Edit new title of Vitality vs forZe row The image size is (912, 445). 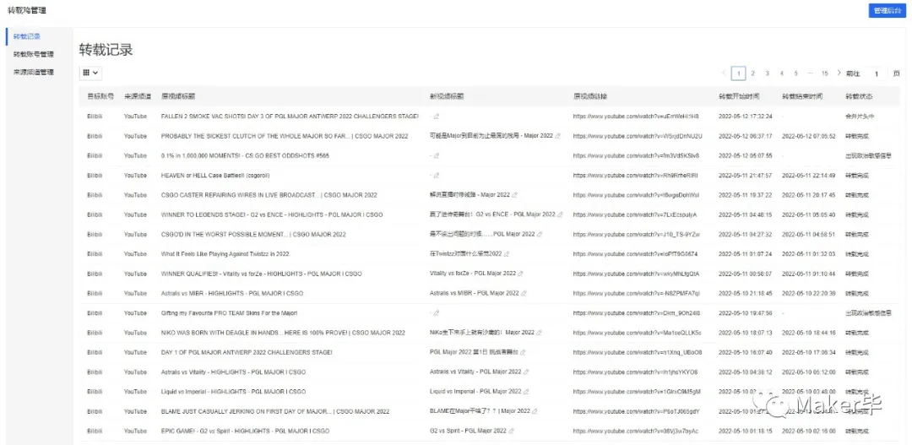coord(520,274)
